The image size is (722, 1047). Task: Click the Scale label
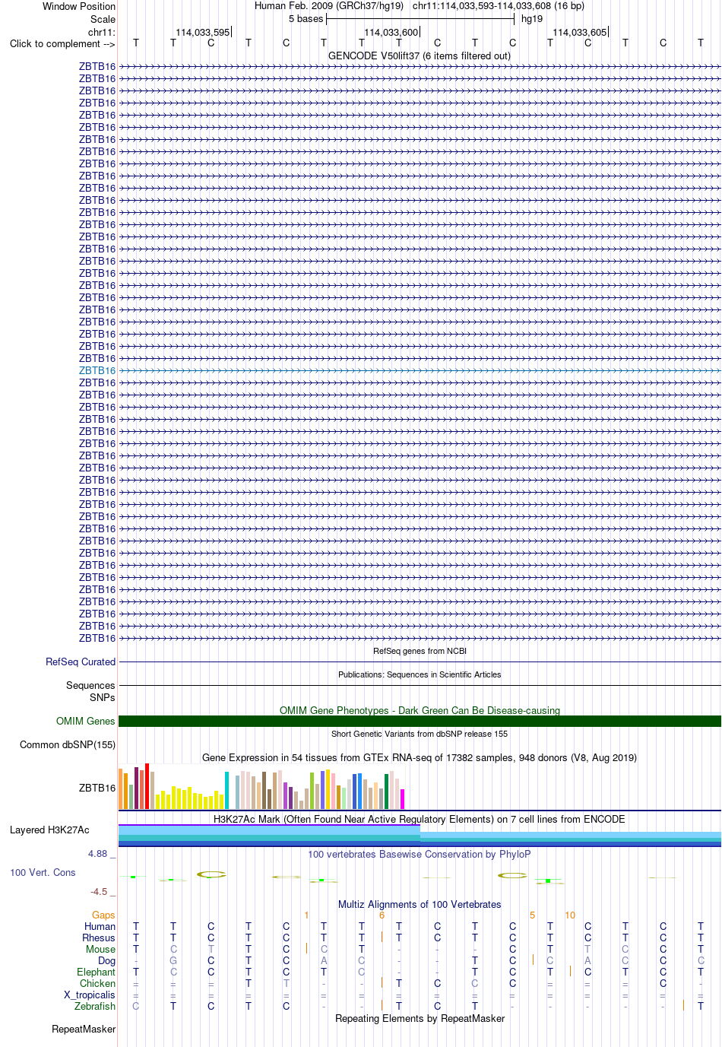pyautogui.click(x=103, y=19)
